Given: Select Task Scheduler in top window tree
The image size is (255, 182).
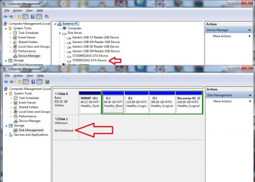Looking at the screenshot, I should pos(28,33).
